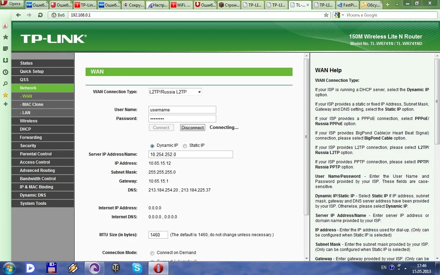This screenshot has height=275, width=440.
Task: Switch to the Строи... browser tab
Action: click(229, 5)
